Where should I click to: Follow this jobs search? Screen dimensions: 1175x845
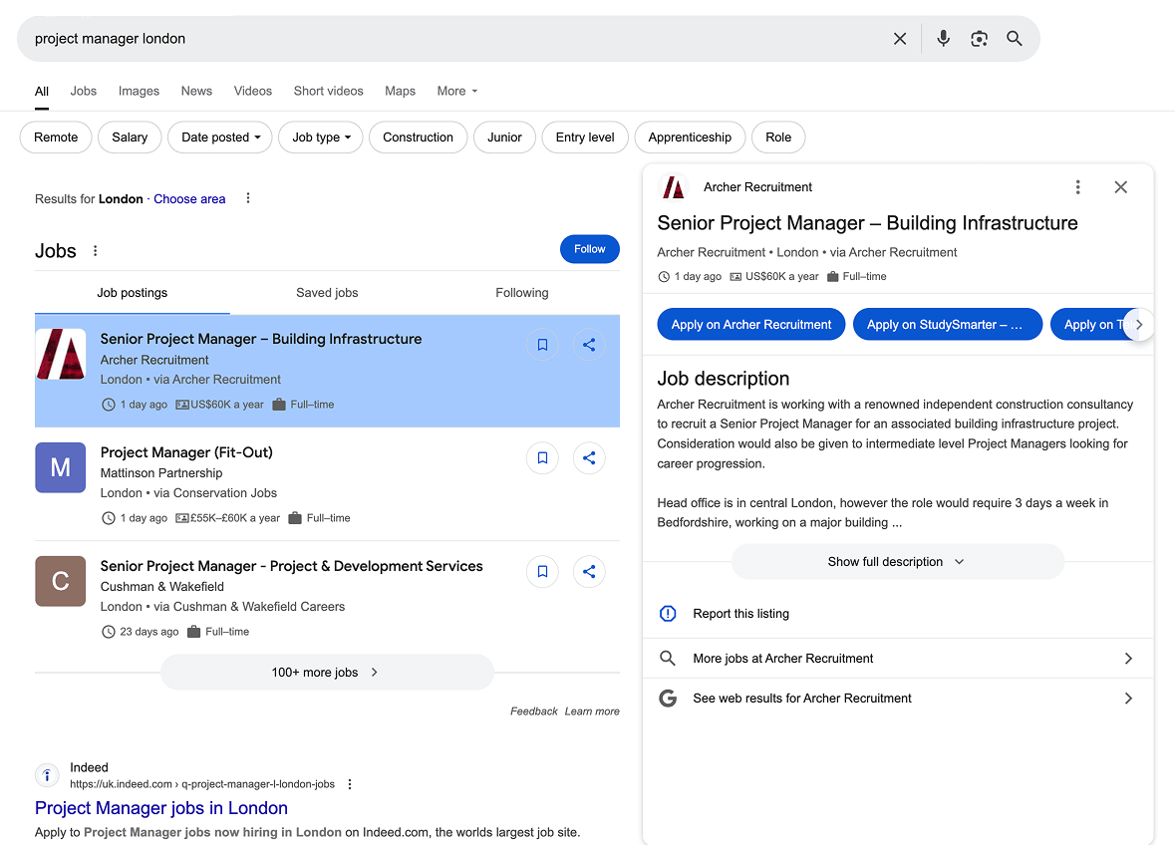point(589,249)
